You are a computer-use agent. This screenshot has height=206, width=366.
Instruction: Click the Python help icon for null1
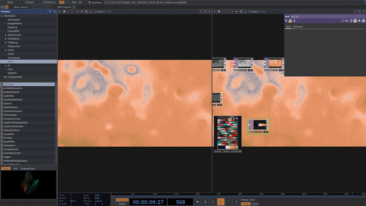[290, 21]
